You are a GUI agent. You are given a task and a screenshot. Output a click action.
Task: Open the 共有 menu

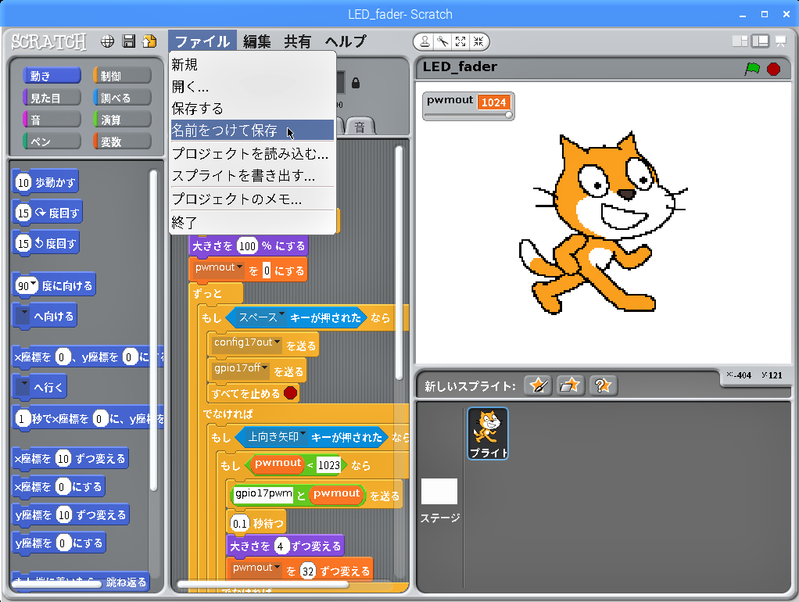(x=298, y=41)
